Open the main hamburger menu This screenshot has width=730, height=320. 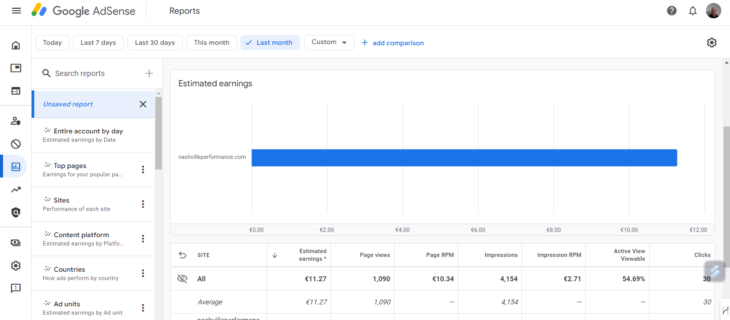tap(16, 11)
